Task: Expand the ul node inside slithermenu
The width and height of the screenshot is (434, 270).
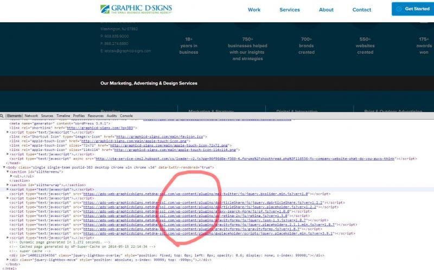Action: pyautogui.click(x=11, y=176)
